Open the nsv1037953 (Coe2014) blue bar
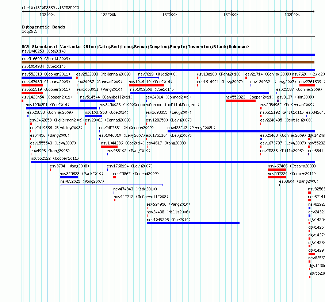 pyautogui.click(x=93, y=116)
